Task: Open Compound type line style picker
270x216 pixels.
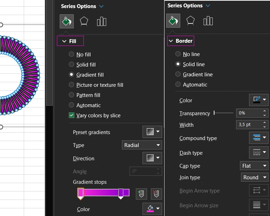Action: click(259, 138)
